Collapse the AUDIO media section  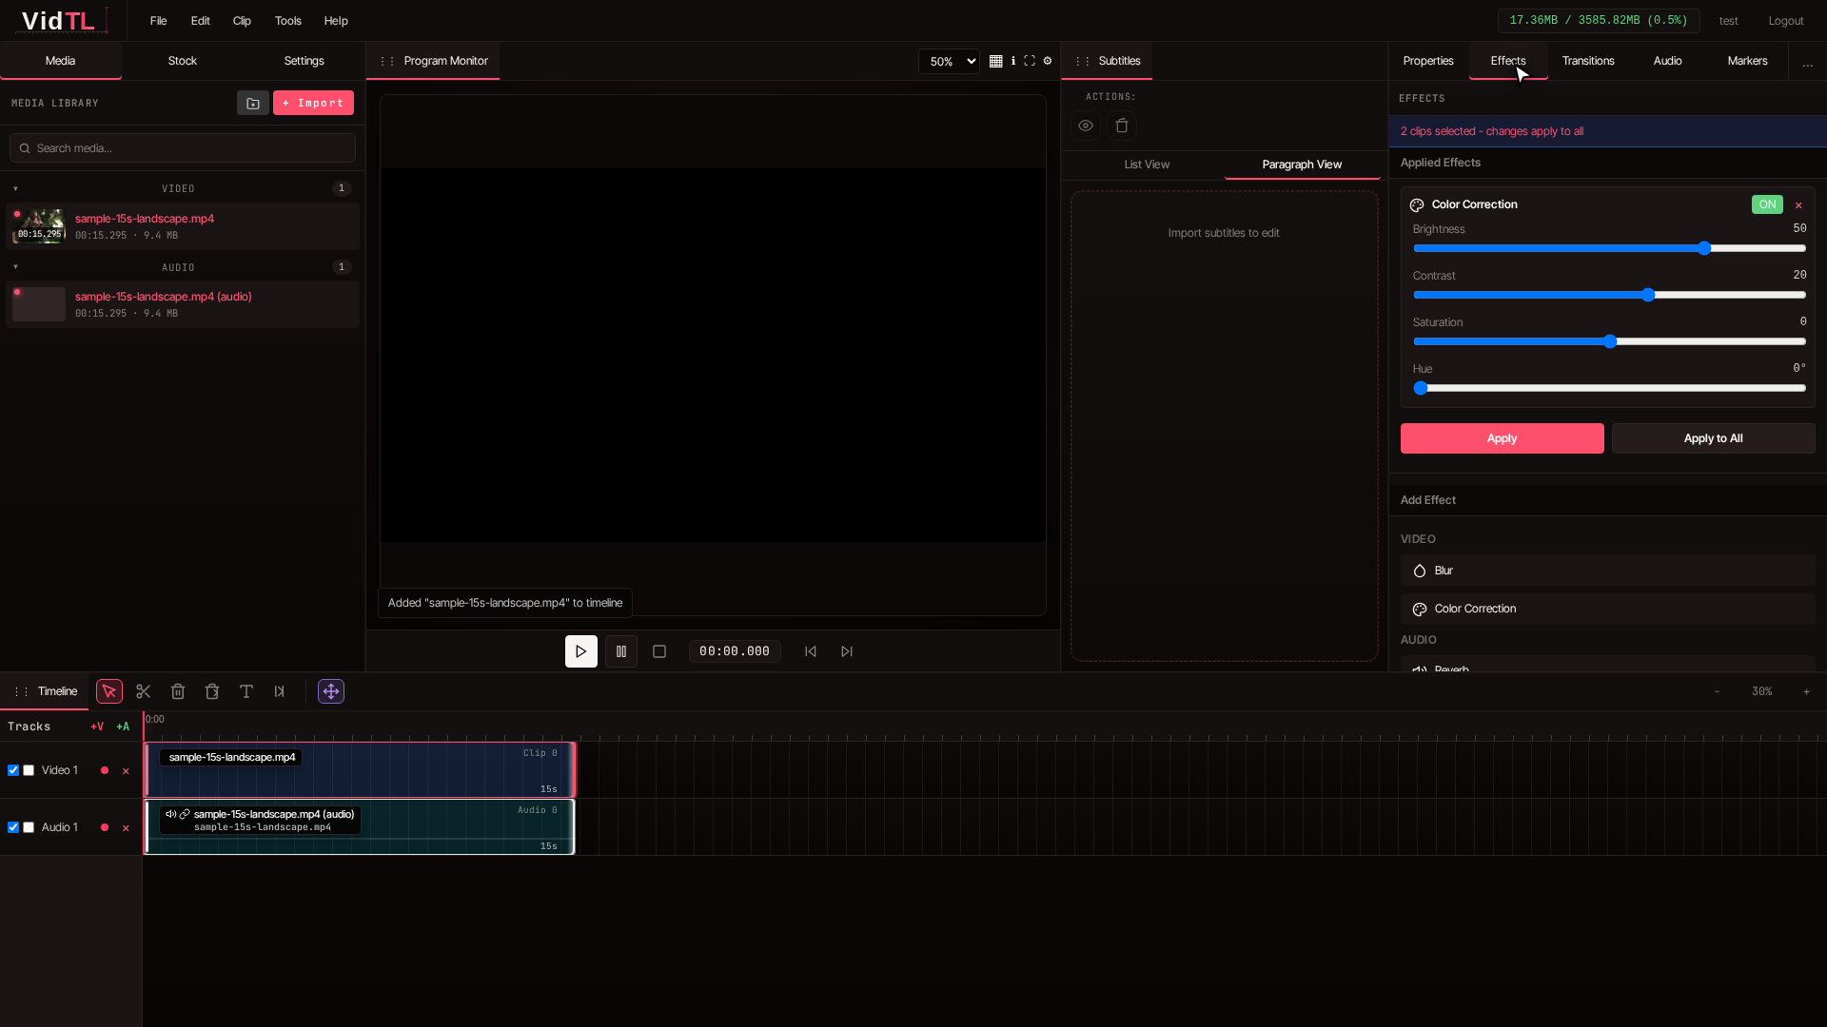coord(15,267)
